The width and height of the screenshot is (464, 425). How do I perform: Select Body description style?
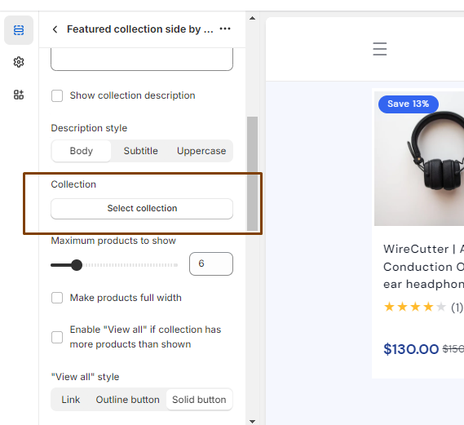tap(82, 151)
